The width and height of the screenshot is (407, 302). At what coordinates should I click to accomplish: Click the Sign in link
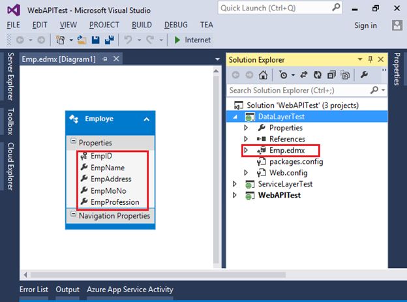pyautogui.click(x=365, y=25)
